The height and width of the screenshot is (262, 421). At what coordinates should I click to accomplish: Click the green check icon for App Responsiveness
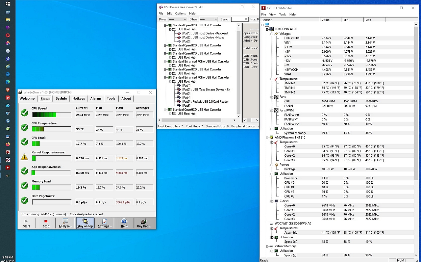24,171
